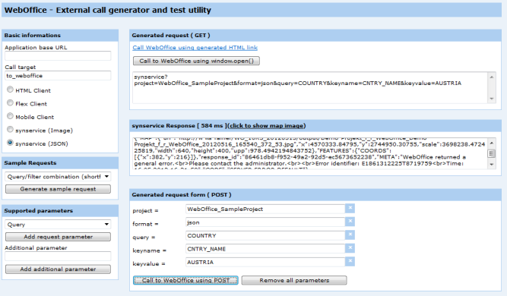The width and height of the screenshot is (507, 296).
Task: Click the Generated request ( GET ) header
Action: 315,35
